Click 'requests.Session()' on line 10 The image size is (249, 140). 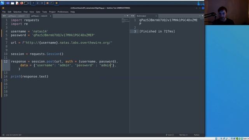(x=47, y=54)
